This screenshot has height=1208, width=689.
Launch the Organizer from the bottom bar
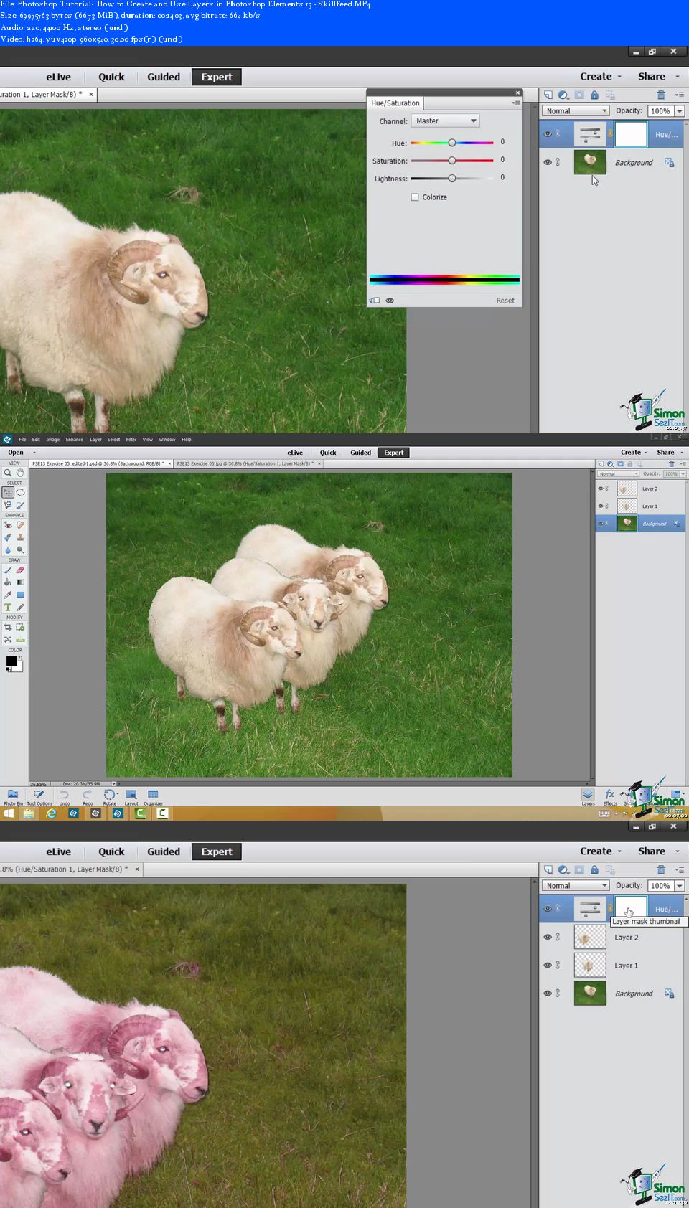click(153, 797)
